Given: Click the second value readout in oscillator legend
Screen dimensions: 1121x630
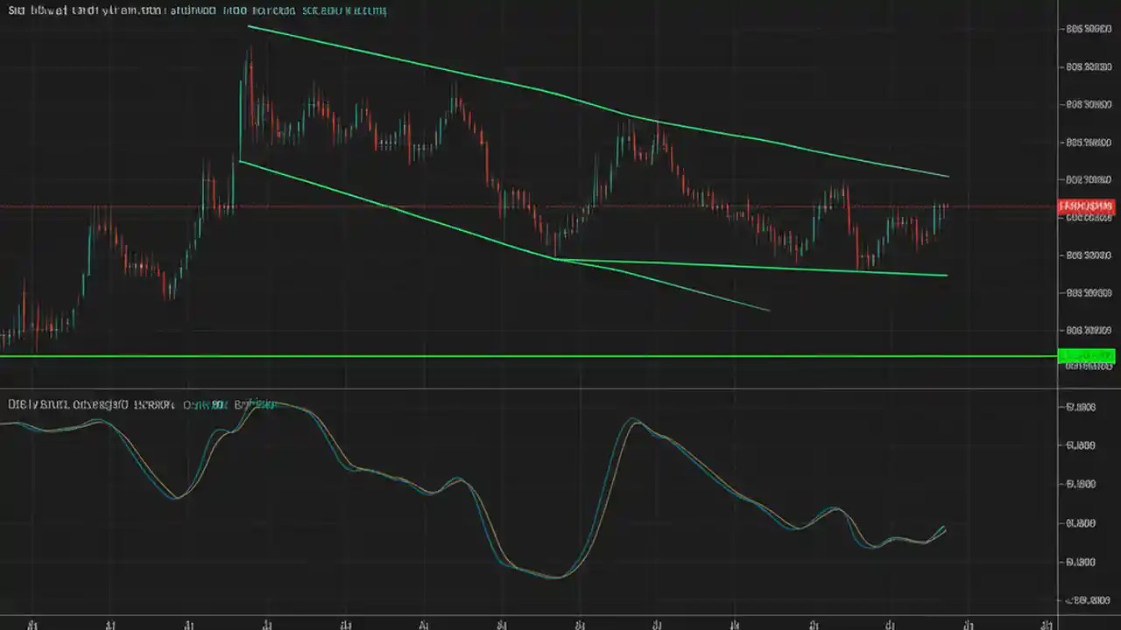Looking at the screenshot, I should tap(256, 404).
